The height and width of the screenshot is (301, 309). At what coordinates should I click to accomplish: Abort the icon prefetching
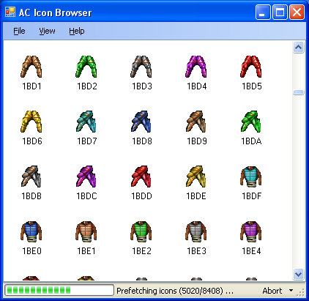[x=272, y=291]
